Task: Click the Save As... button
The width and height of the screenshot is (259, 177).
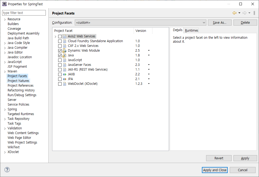Action: click(220, 22)
